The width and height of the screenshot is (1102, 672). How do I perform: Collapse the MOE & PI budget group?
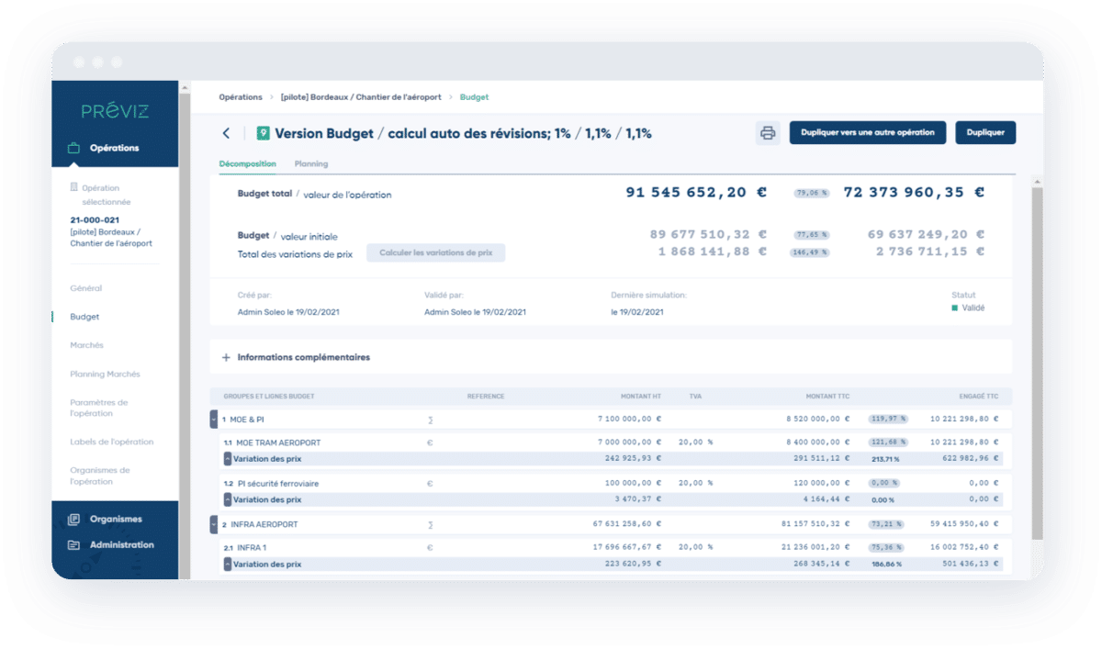(214, 420)
